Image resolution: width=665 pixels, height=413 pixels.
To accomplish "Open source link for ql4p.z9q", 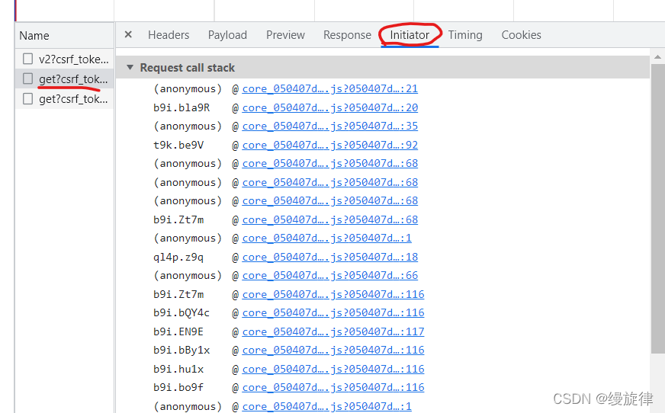I will (330, 257).
